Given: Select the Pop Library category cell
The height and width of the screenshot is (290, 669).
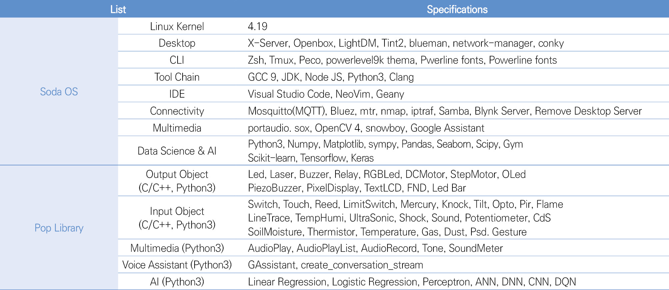Looking at the screenshot, I should [x=59, y=228].
